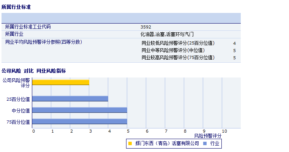Click the 辉门东西（青岛）活塞有限公司 legend text
This screenshot has width=289, height=152.
click(x=167, y=144)
